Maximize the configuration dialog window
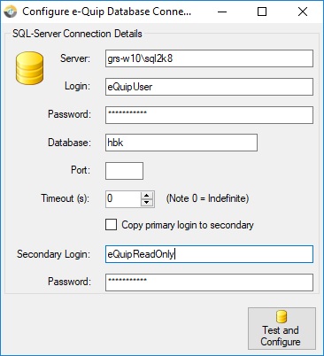The height and width of the screenshot is (356, 324). tap(262, 12)
